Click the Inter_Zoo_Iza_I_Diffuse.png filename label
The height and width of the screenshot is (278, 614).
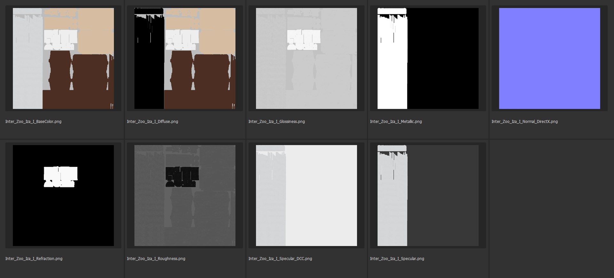153,122
